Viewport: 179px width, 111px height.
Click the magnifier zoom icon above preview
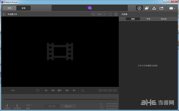point(93,14)
